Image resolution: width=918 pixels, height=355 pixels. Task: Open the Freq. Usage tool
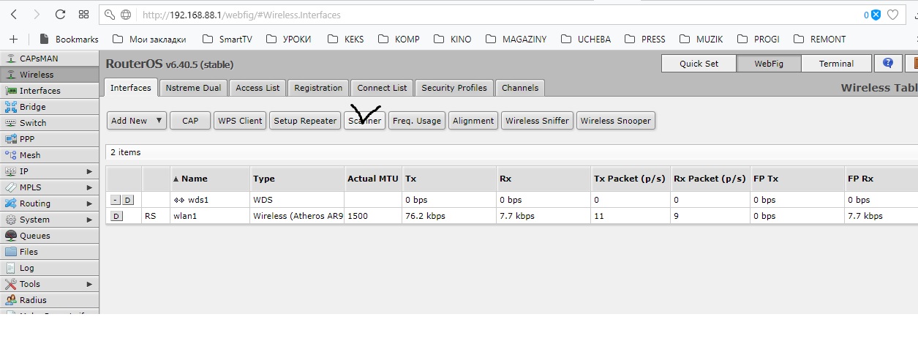tap(417, 121)
